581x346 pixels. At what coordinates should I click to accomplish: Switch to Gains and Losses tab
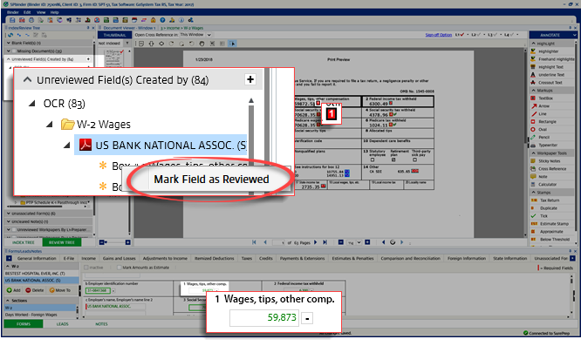[x=119, y=258]
